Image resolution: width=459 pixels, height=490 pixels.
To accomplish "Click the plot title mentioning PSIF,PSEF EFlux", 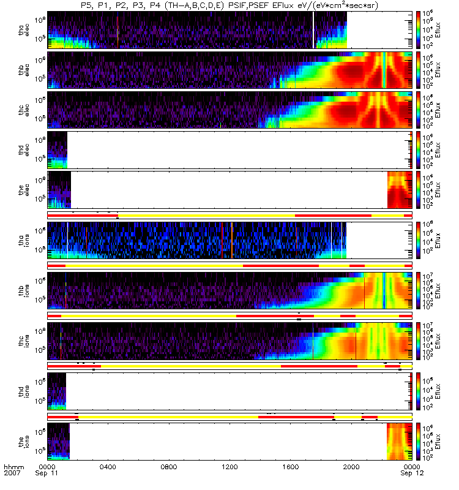I will 229,6.
